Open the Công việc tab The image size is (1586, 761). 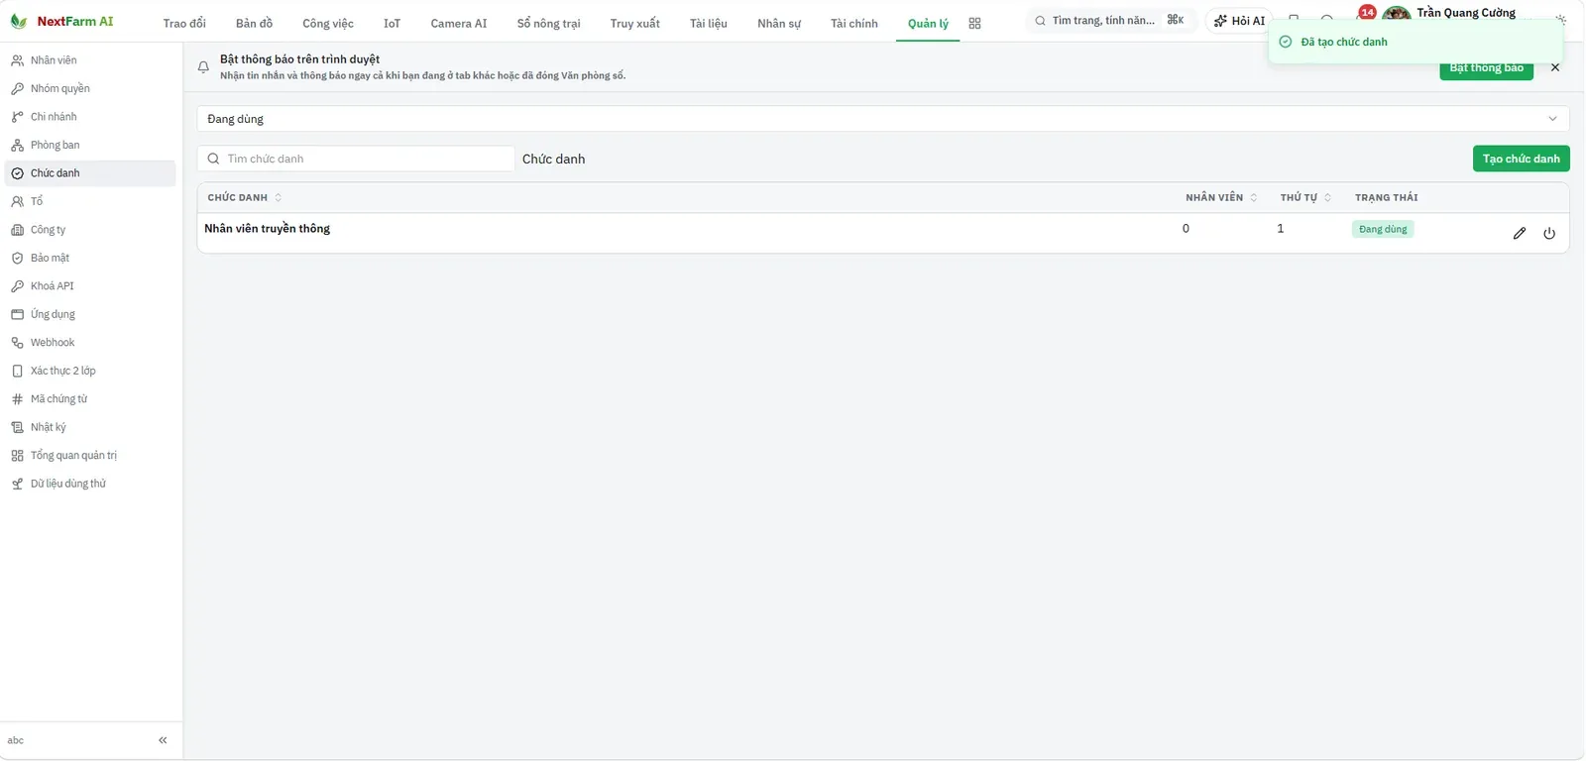[328, 23]
